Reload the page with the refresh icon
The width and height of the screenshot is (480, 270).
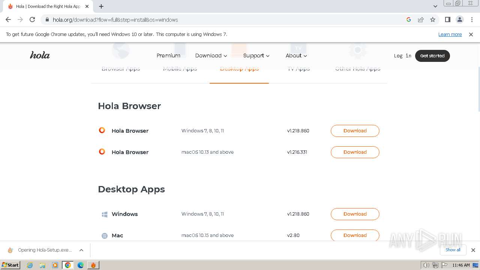pos(32,19)
